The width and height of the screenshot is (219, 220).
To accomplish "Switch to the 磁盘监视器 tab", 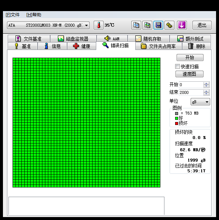I will tap(73, 38).
